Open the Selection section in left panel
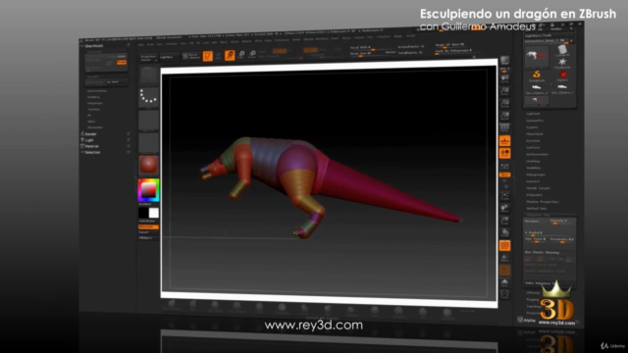 click(x=92, y=152)
